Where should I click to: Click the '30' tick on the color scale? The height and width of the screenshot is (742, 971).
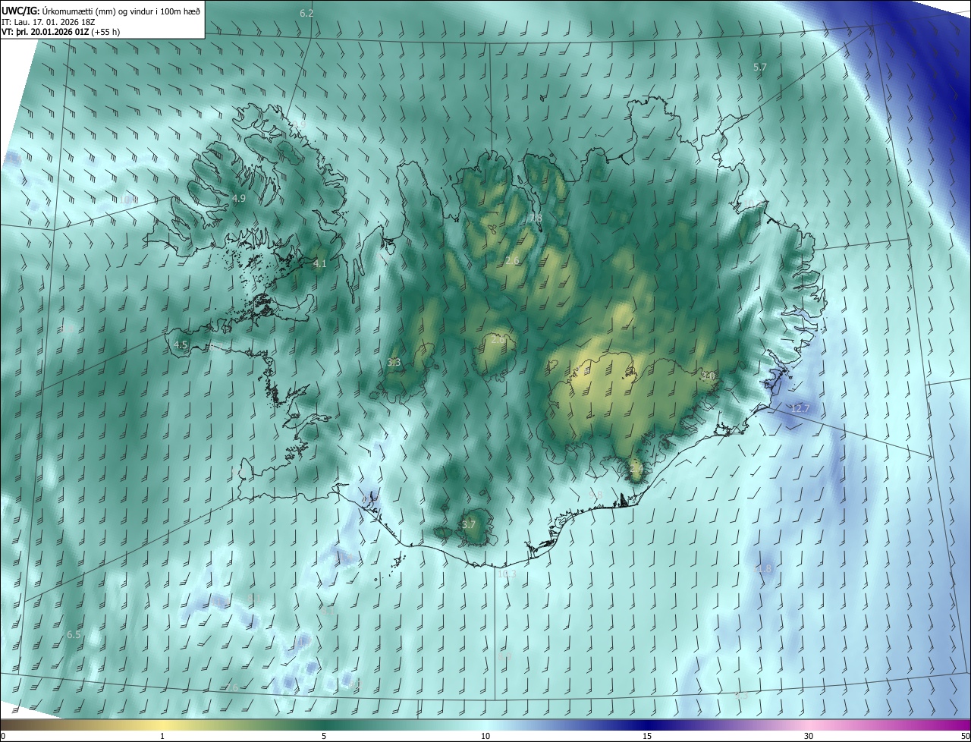click(809, 737)
